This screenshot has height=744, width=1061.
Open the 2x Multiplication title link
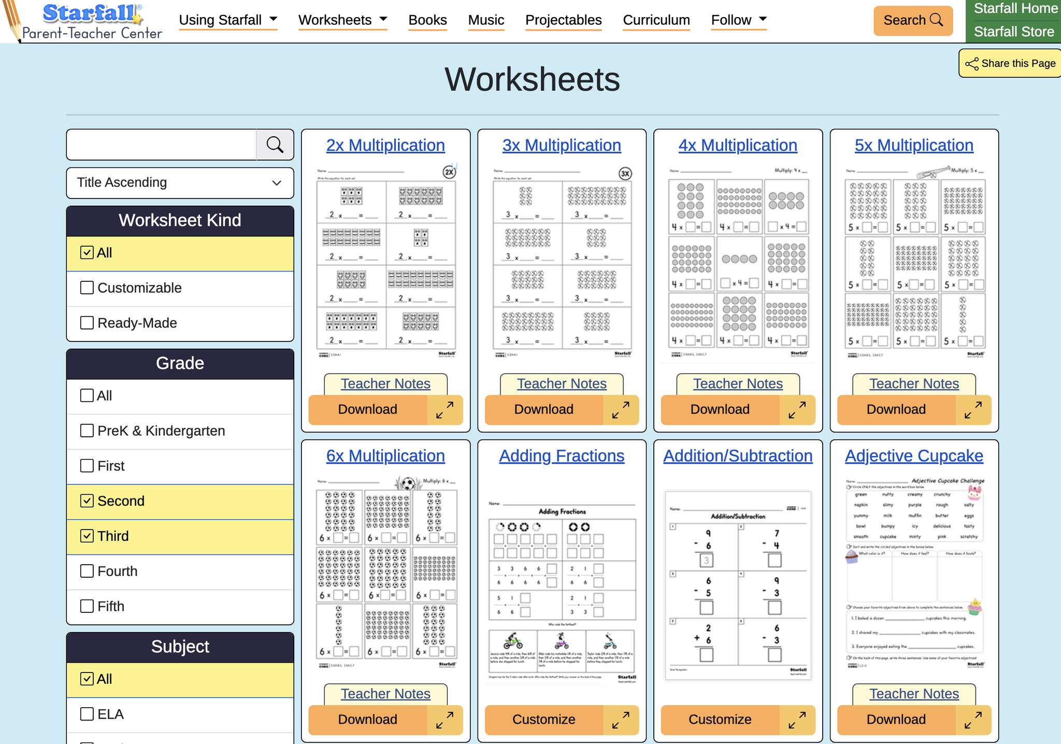[385, 146]
